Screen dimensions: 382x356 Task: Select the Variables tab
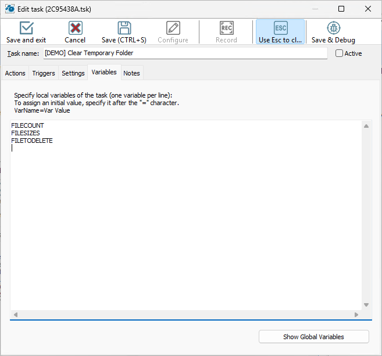click(104, 72)
